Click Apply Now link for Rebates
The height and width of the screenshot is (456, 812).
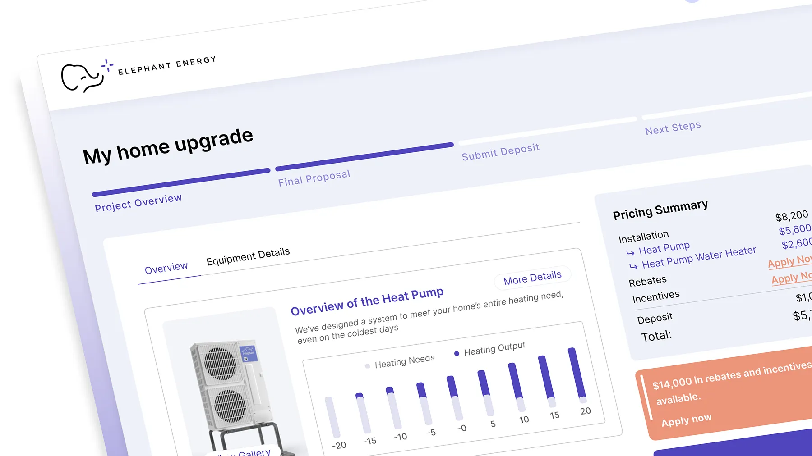point(789,261)
